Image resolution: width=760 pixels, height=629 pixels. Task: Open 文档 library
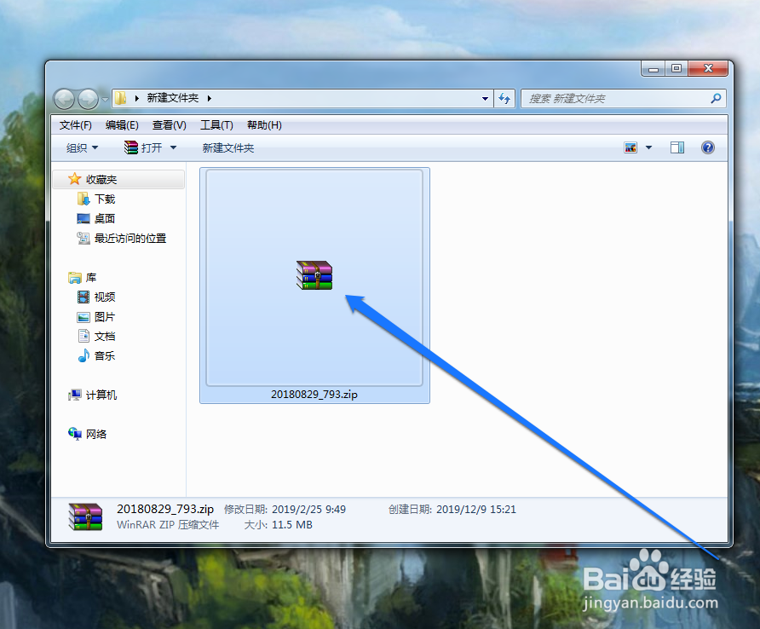coord(105,336)
